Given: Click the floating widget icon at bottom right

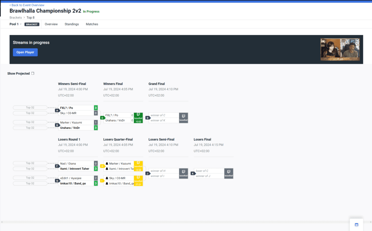Looking at the screenshot, I should (356, 224).
